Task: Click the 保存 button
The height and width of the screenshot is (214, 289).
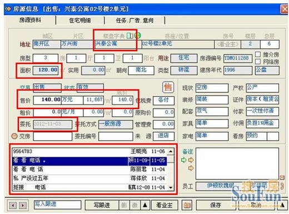Action: tap(216, 205)
